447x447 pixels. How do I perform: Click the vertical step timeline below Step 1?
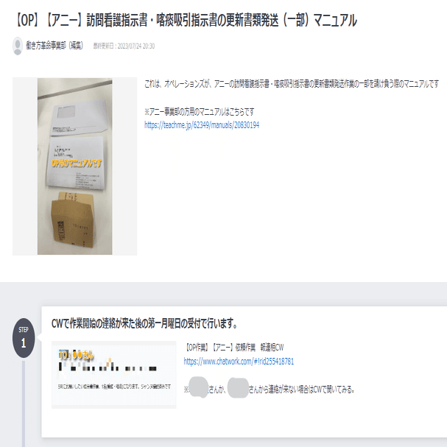[24, 404]
